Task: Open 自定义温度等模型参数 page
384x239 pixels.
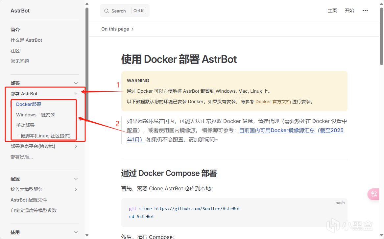Action: tap(34, 211)
